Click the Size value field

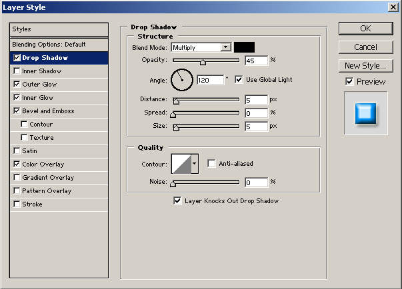[x=256, y=127]
